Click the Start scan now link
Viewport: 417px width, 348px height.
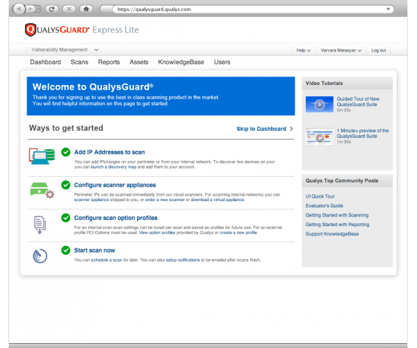coord(95,251)
